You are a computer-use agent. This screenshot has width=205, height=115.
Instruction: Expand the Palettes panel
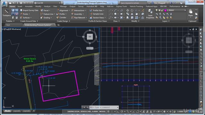(x=10, y=21)
